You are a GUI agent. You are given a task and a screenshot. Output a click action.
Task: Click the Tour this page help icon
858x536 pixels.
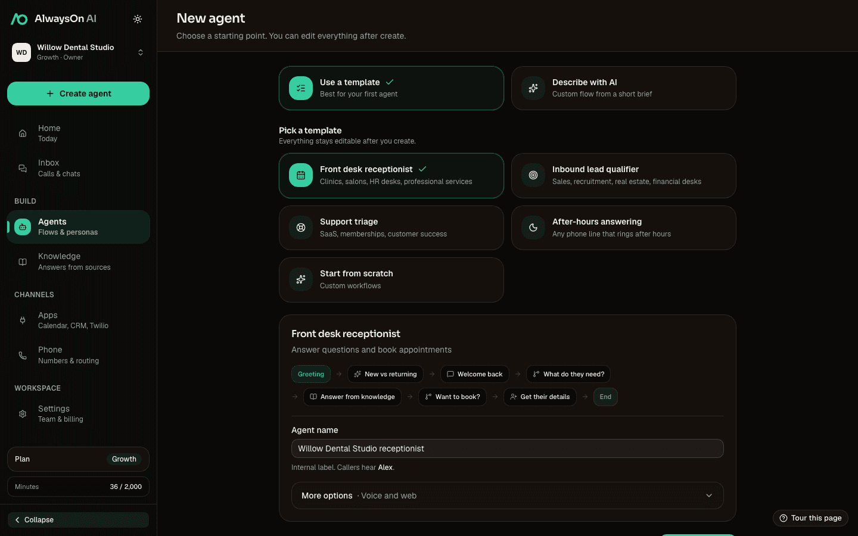coord(784,518)
